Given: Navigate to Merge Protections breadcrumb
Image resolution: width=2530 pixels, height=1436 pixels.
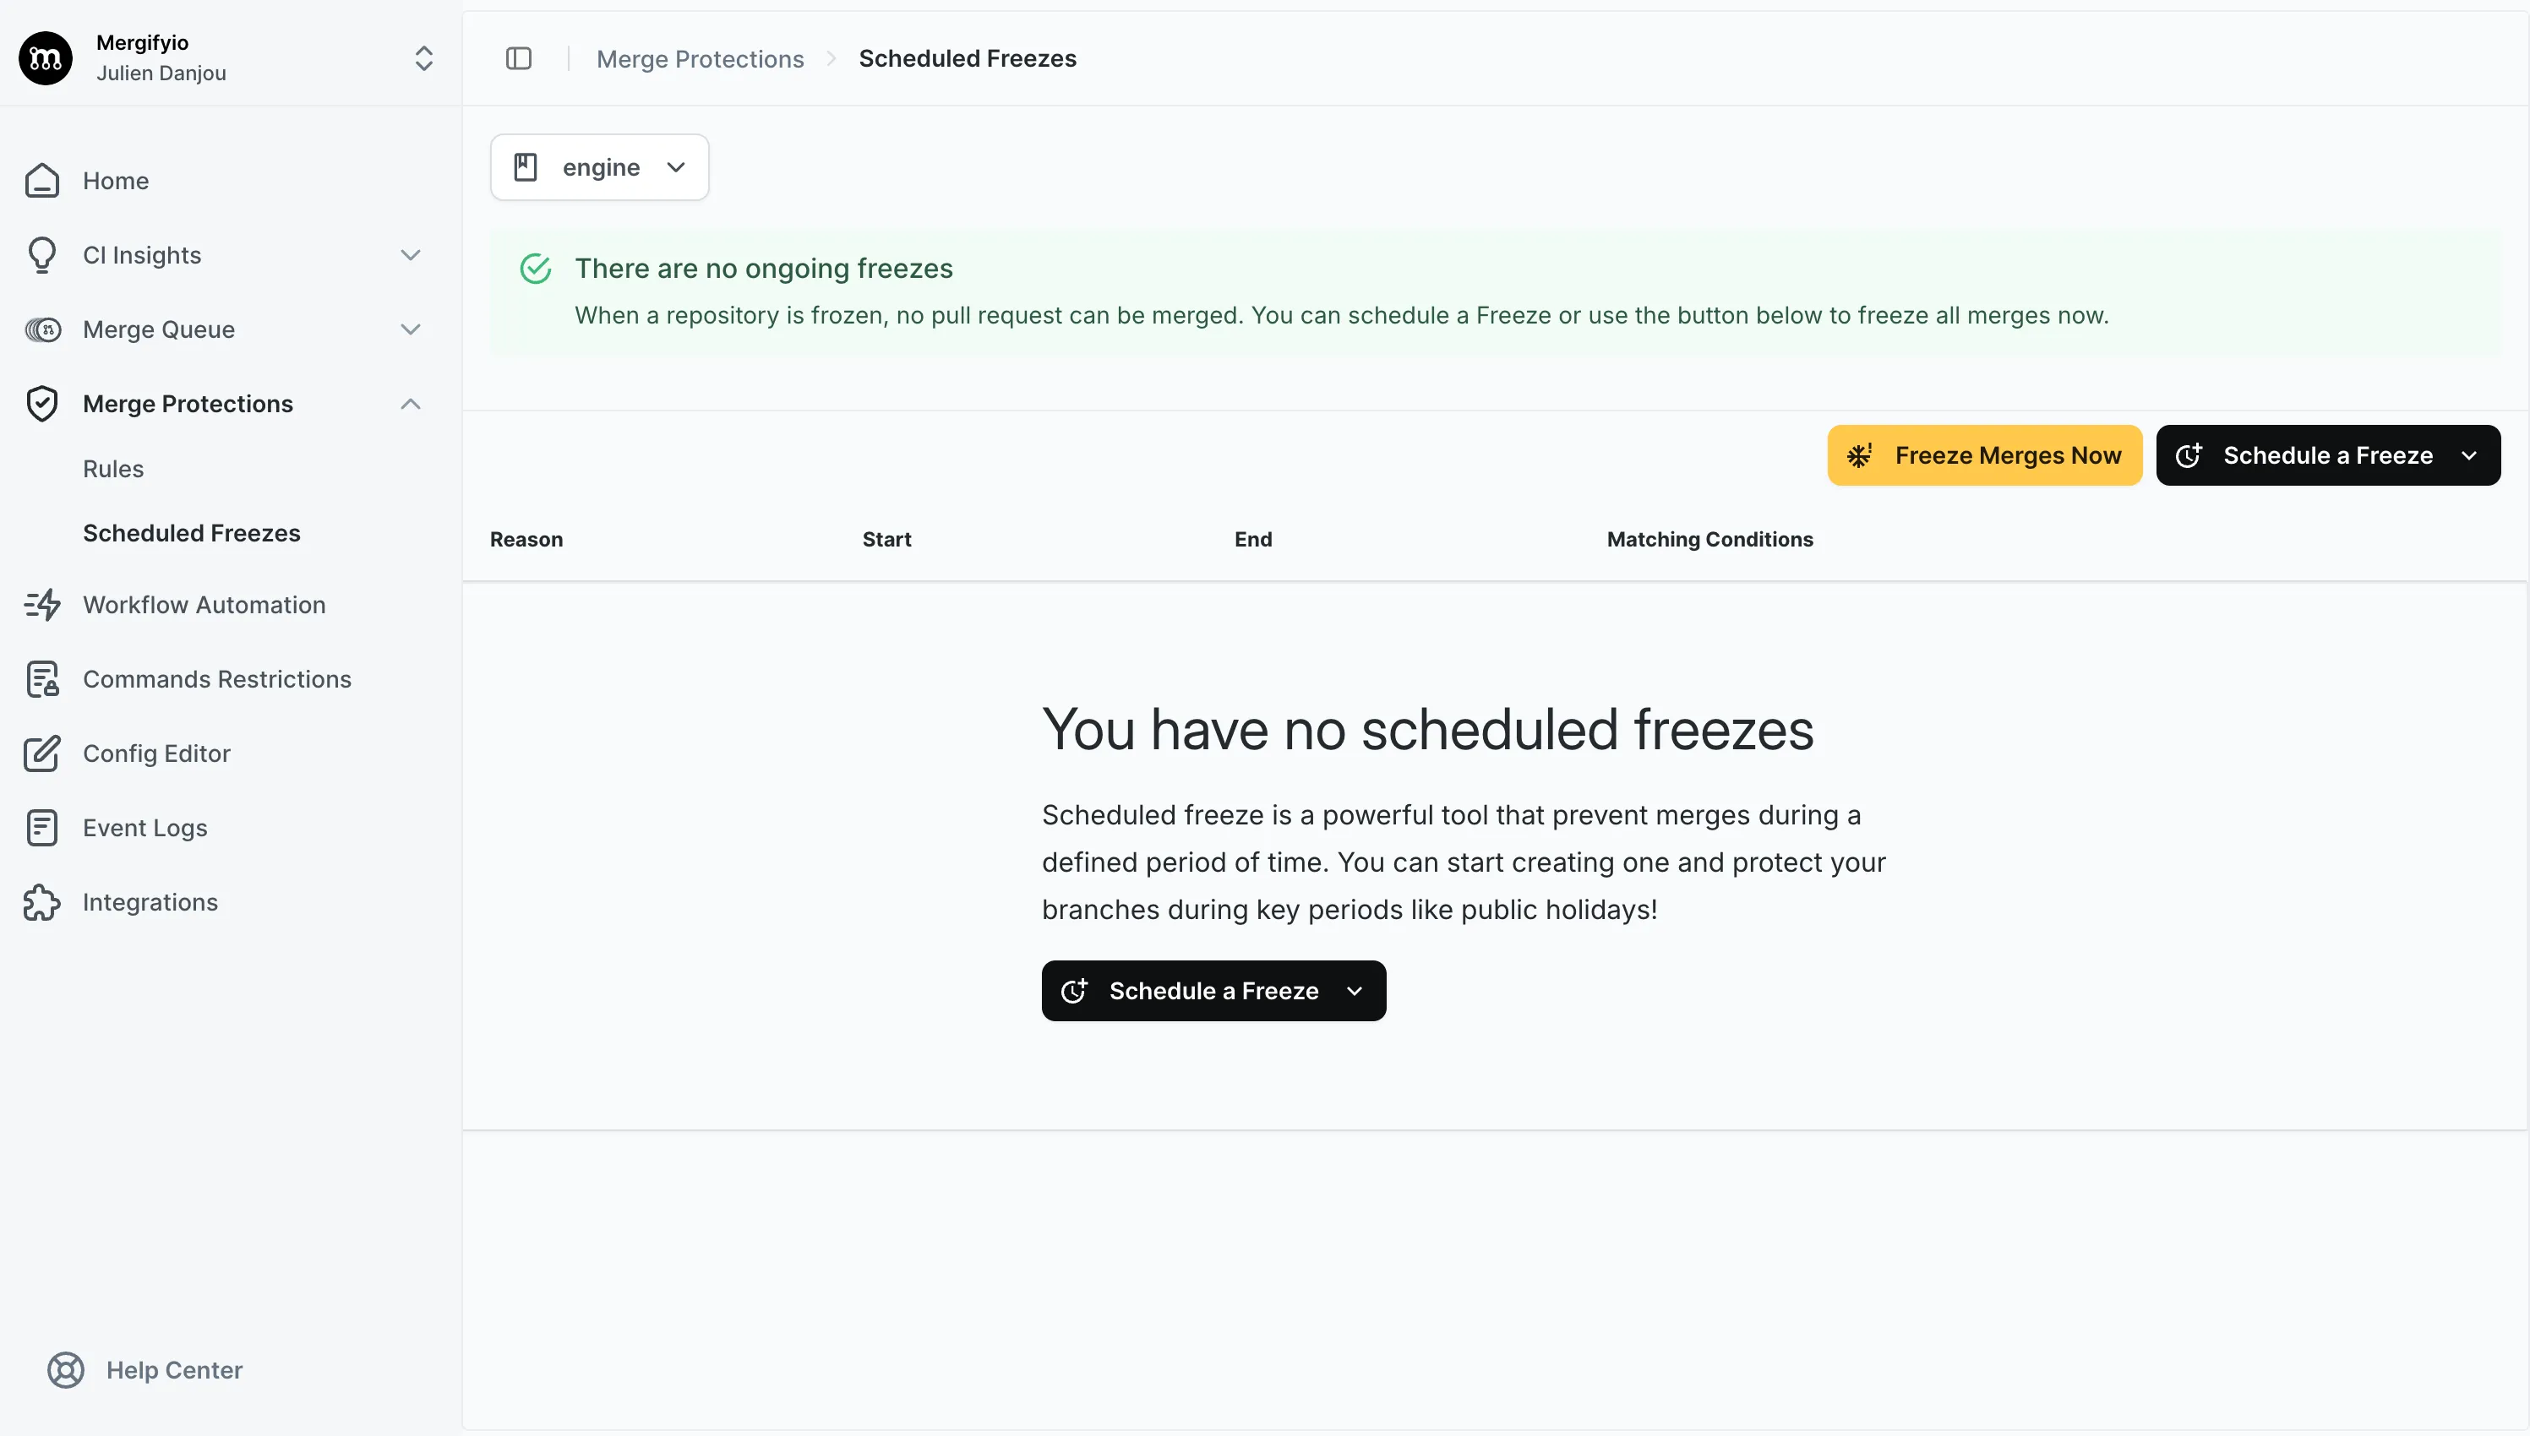Looking at the screenshot, I should coord(700,58).
